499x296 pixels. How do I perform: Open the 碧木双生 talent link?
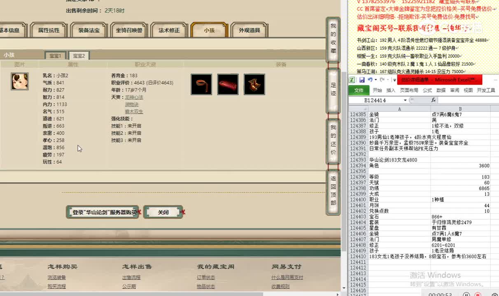pyautogui.click(x=134, y=111)
